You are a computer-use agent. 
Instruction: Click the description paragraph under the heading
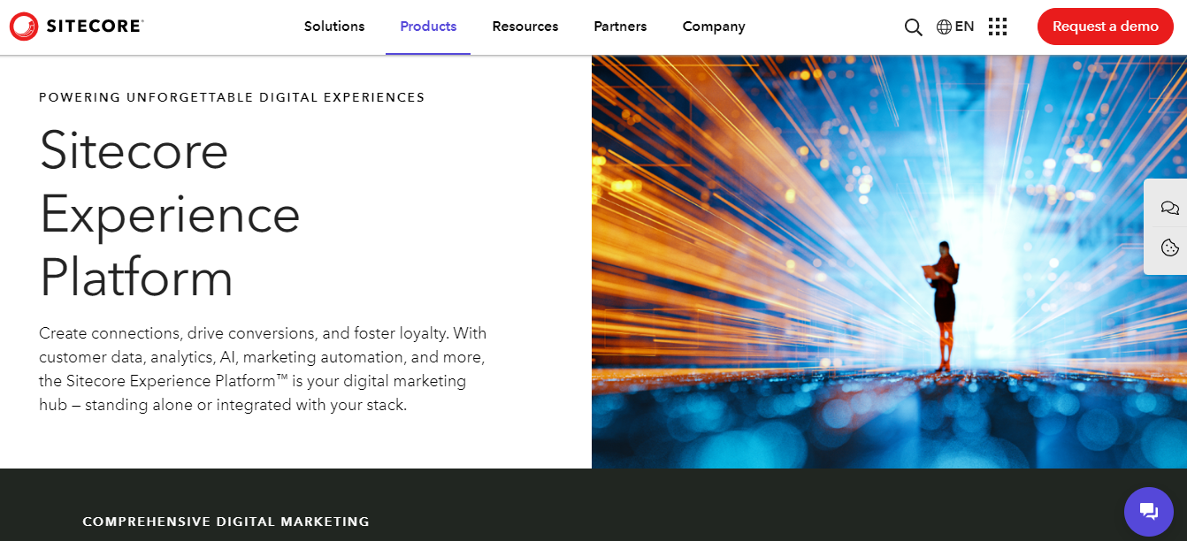click(x=262, y=369)
